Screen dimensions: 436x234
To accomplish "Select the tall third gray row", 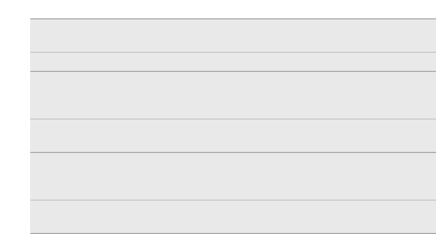I will (233, 95).
